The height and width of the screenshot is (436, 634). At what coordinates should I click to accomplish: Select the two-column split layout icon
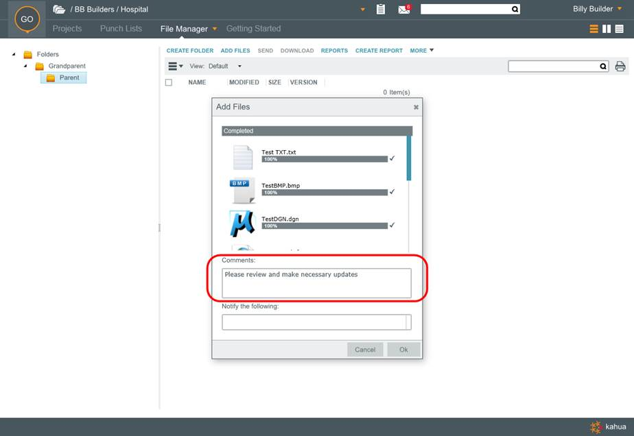click(607, 29)
